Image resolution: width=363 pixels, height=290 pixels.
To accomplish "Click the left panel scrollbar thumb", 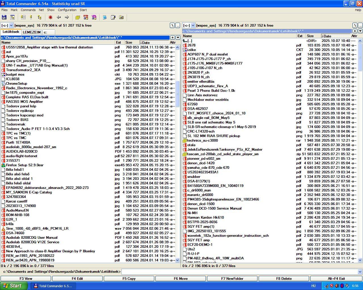I will pos(178,94).
